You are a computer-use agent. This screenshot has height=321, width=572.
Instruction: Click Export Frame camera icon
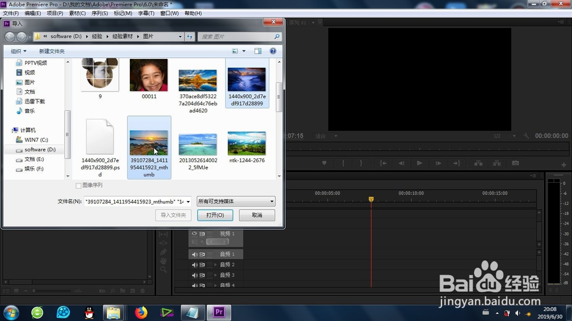[515, 163]
